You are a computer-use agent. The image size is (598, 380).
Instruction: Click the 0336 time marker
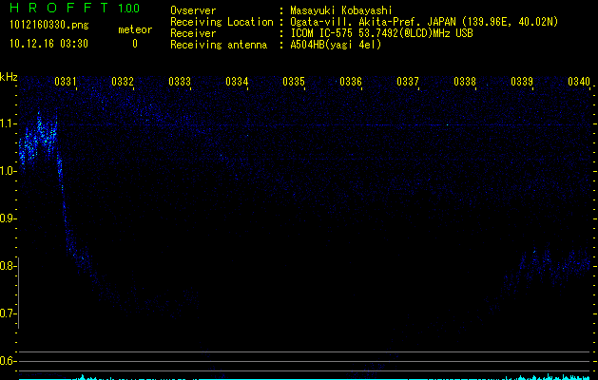tap(351, 81)
